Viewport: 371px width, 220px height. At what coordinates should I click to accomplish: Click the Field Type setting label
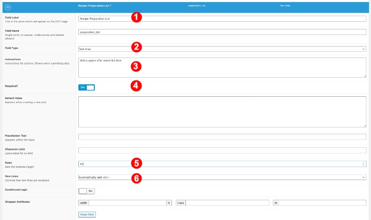tap(12, 48)
